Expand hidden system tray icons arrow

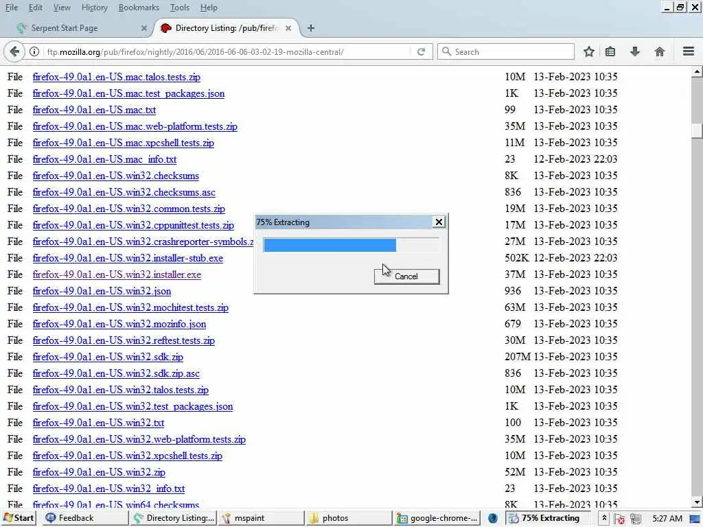pyautogui.click(x=604, y=518)
